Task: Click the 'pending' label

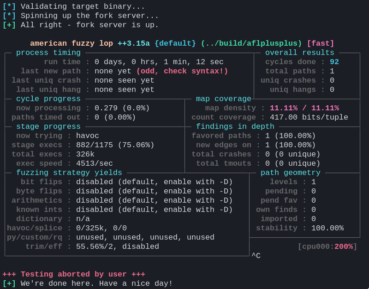Action: click(281, 191)
